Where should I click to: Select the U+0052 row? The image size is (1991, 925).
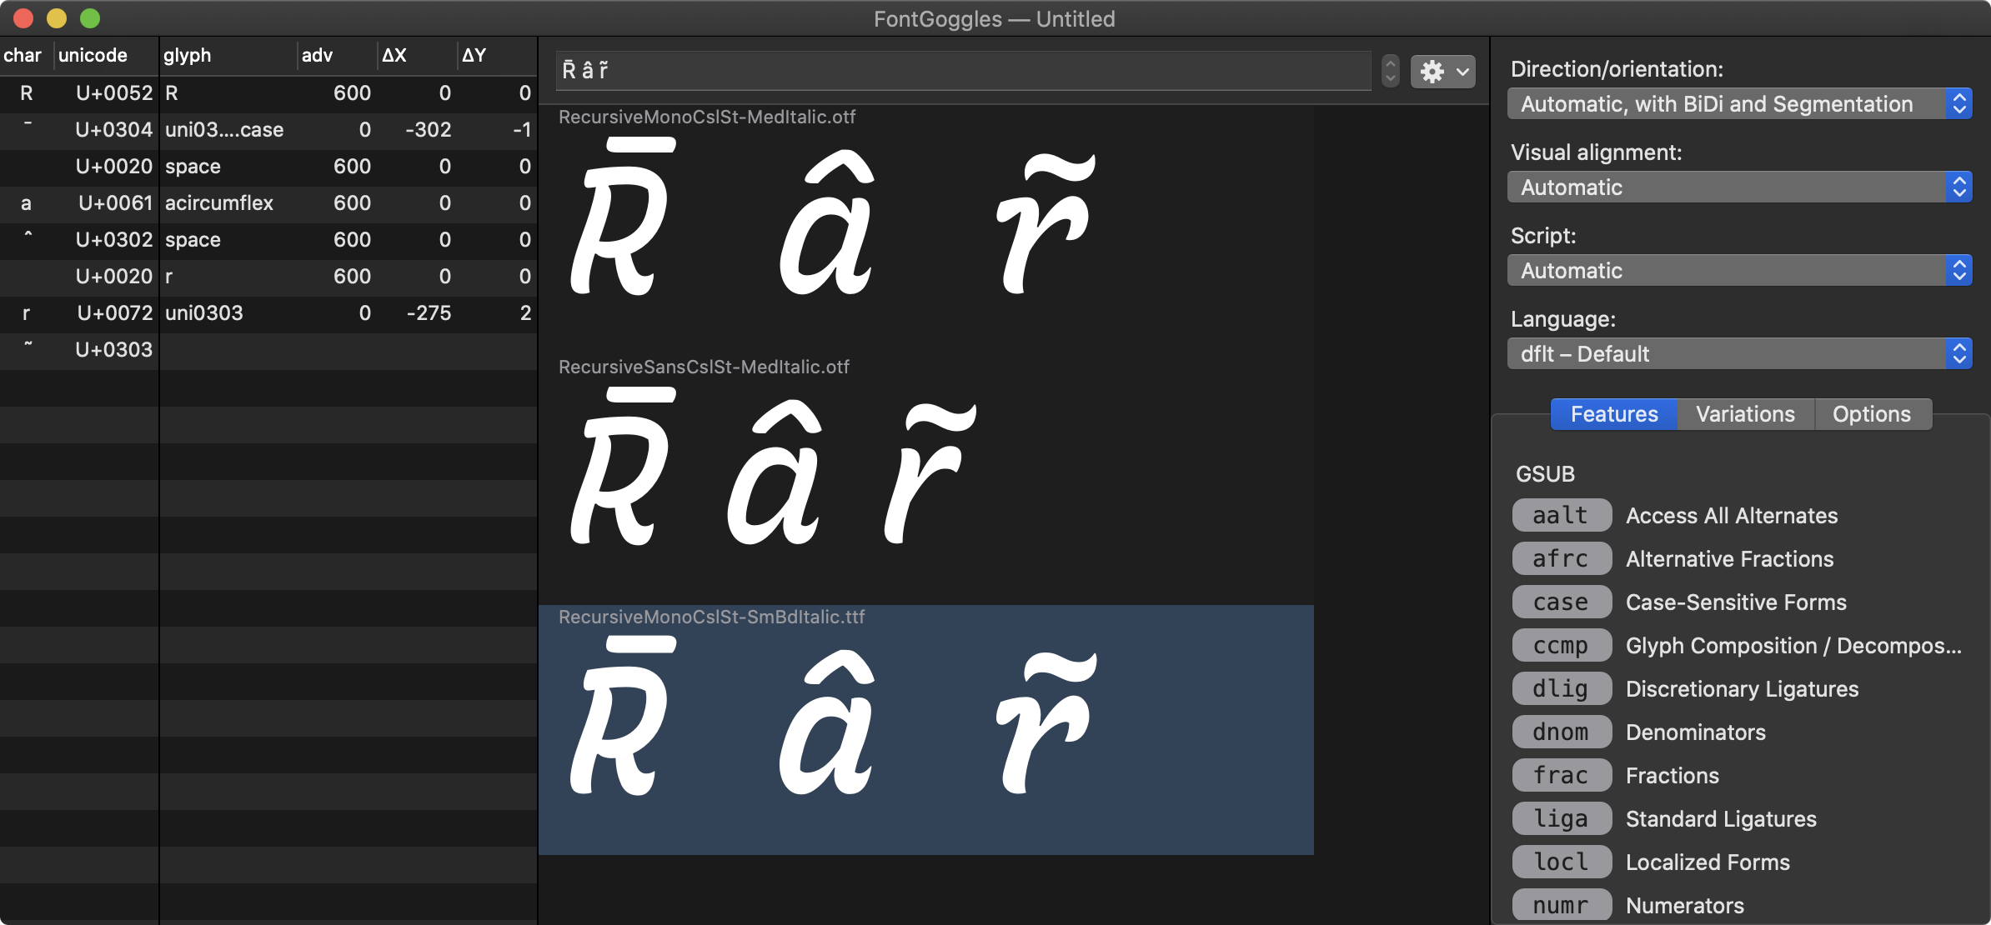79,93
